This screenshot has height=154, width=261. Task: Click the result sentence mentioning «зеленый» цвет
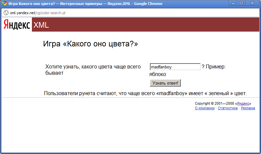point(145,93)
